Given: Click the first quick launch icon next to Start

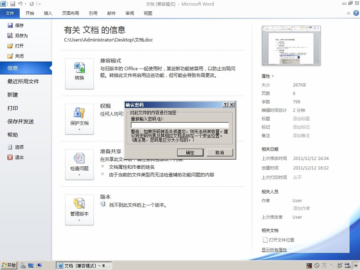Looking at the screenshot, I should (x=23, y=266).
